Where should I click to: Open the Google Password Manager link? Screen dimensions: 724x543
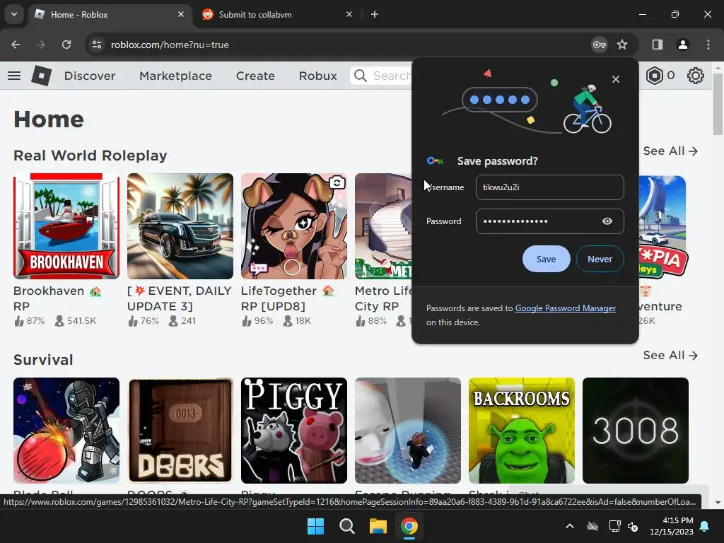(x=565, y=308)
